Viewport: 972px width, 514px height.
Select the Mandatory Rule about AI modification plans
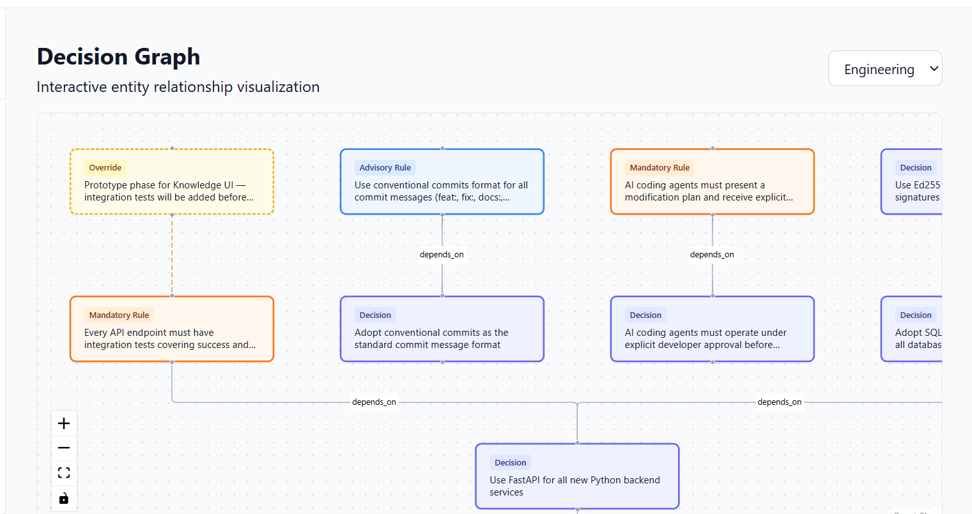(x=712, y=181)
